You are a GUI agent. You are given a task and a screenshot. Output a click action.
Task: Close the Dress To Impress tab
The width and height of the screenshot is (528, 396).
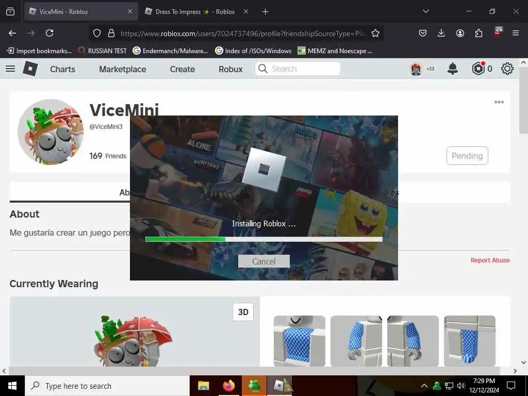246,11
